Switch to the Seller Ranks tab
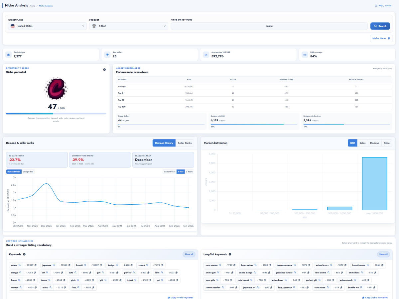The image size is (399, 299). pyautogui.click(x=185, y=143)
